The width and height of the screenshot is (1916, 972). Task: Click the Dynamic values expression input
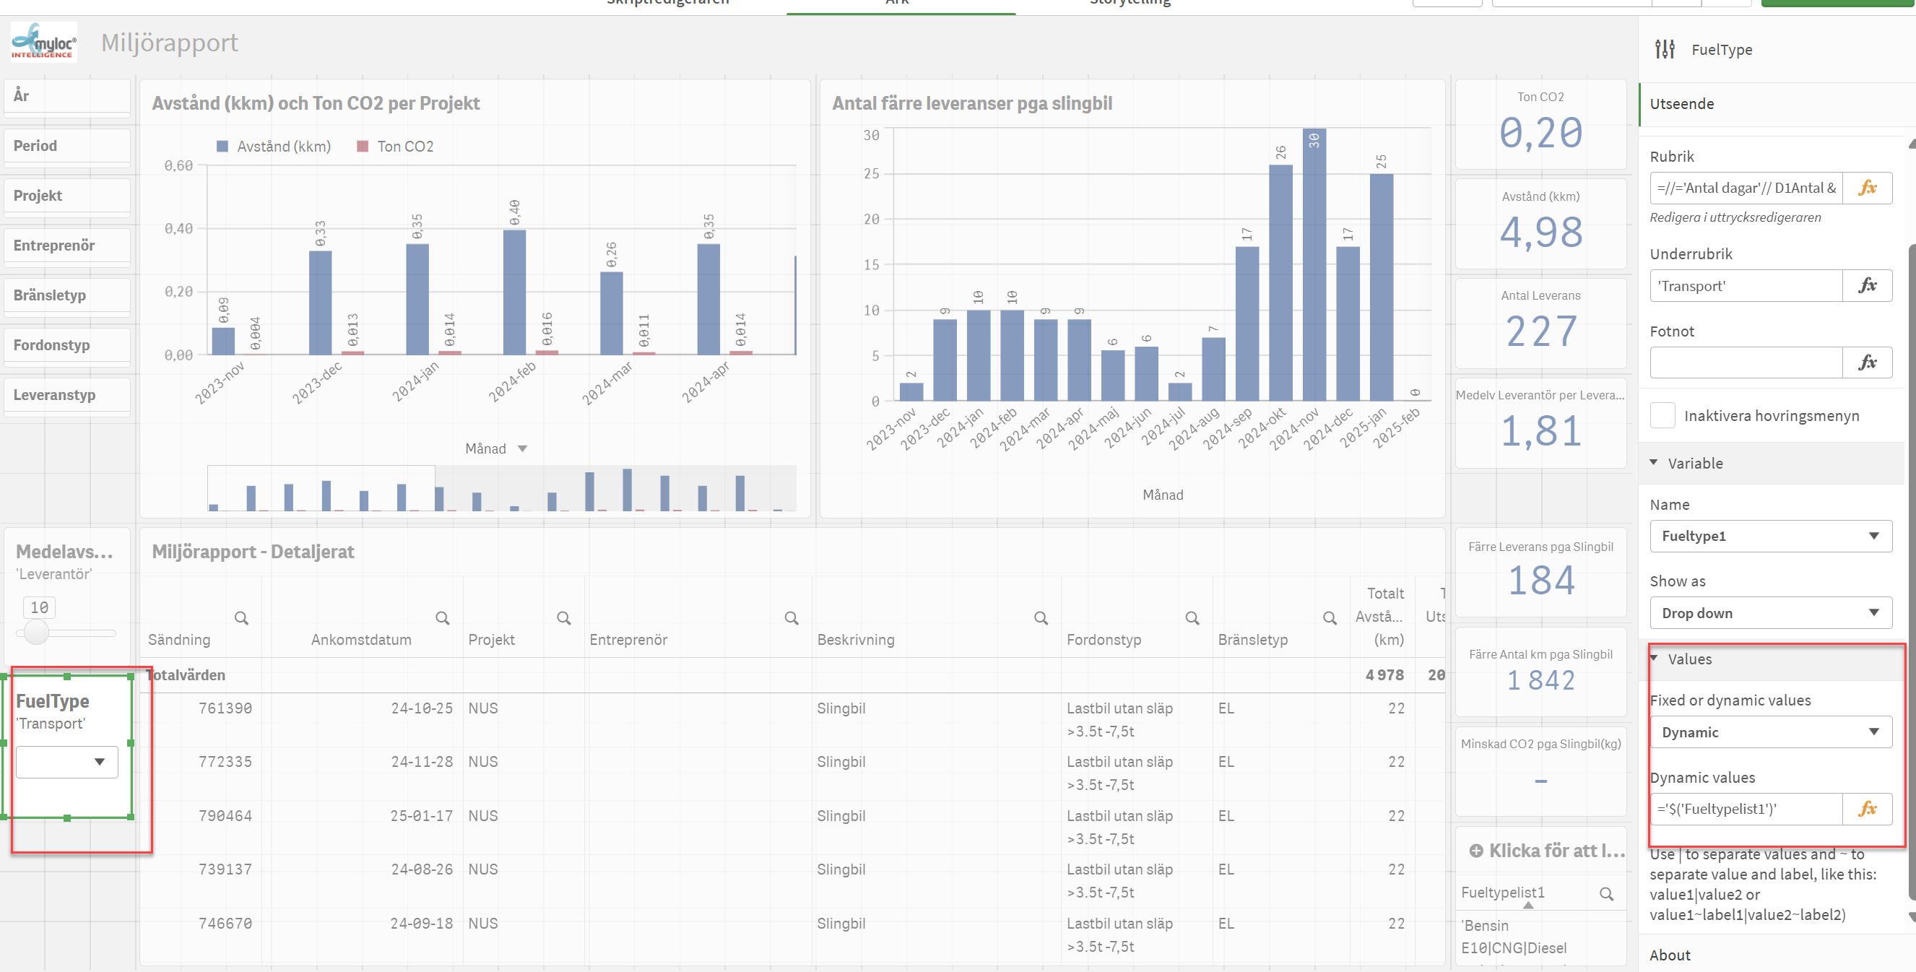[x=1746, y=809]
